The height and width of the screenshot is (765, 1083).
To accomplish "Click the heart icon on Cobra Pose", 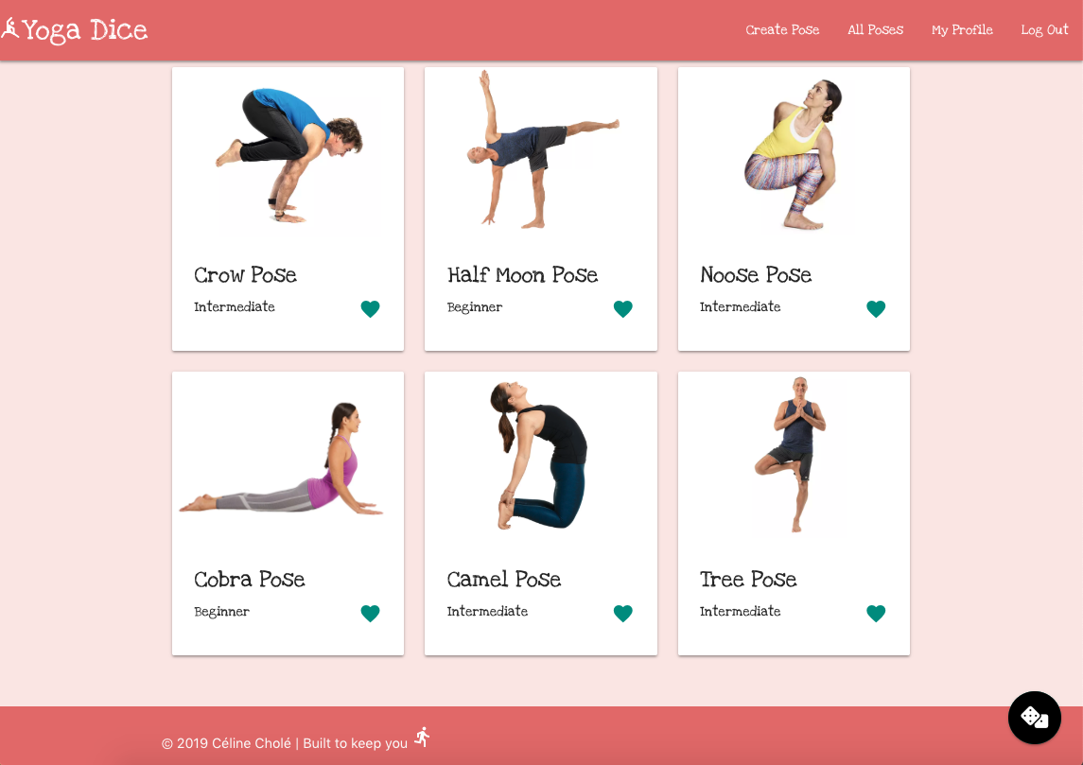I will click(370, 613).
